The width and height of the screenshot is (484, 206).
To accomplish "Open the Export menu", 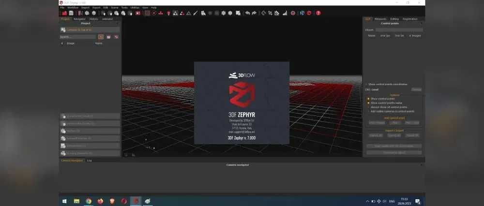I will 96,7.
